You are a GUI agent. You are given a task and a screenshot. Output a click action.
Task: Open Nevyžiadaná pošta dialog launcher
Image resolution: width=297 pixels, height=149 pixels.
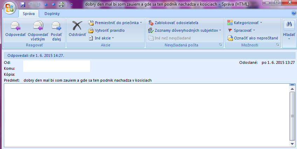click(221, 45)
